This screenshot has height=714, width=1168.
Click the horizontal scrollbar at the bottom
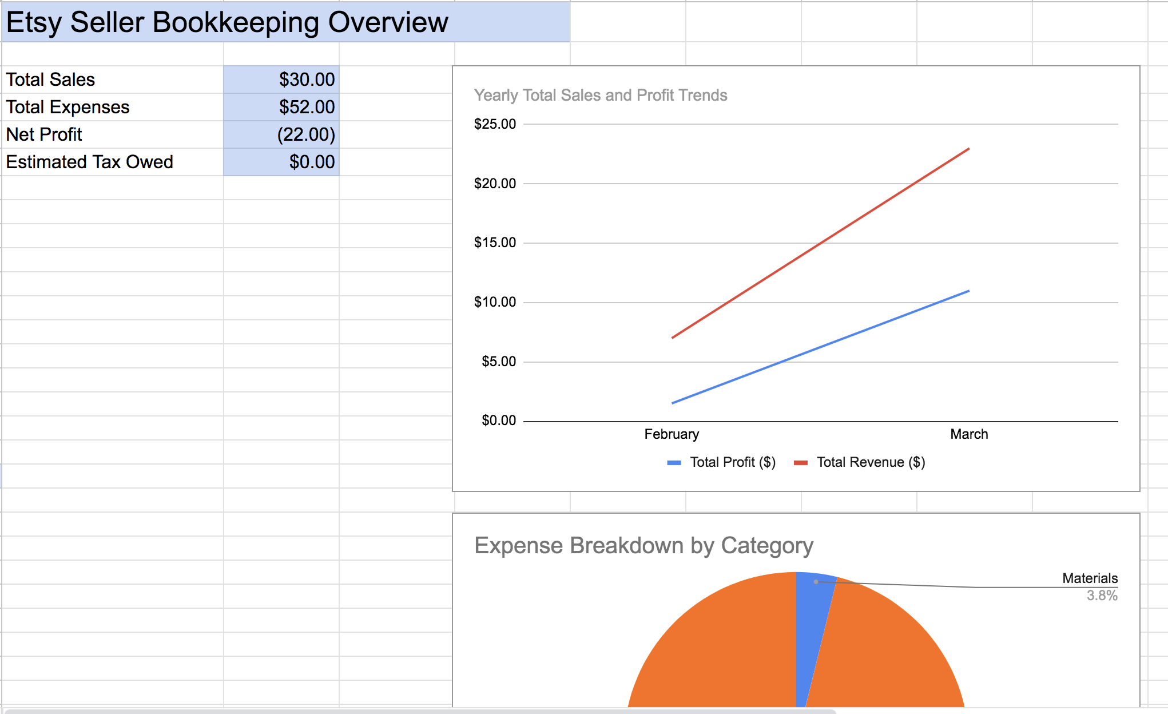click(x=420, y=711)
